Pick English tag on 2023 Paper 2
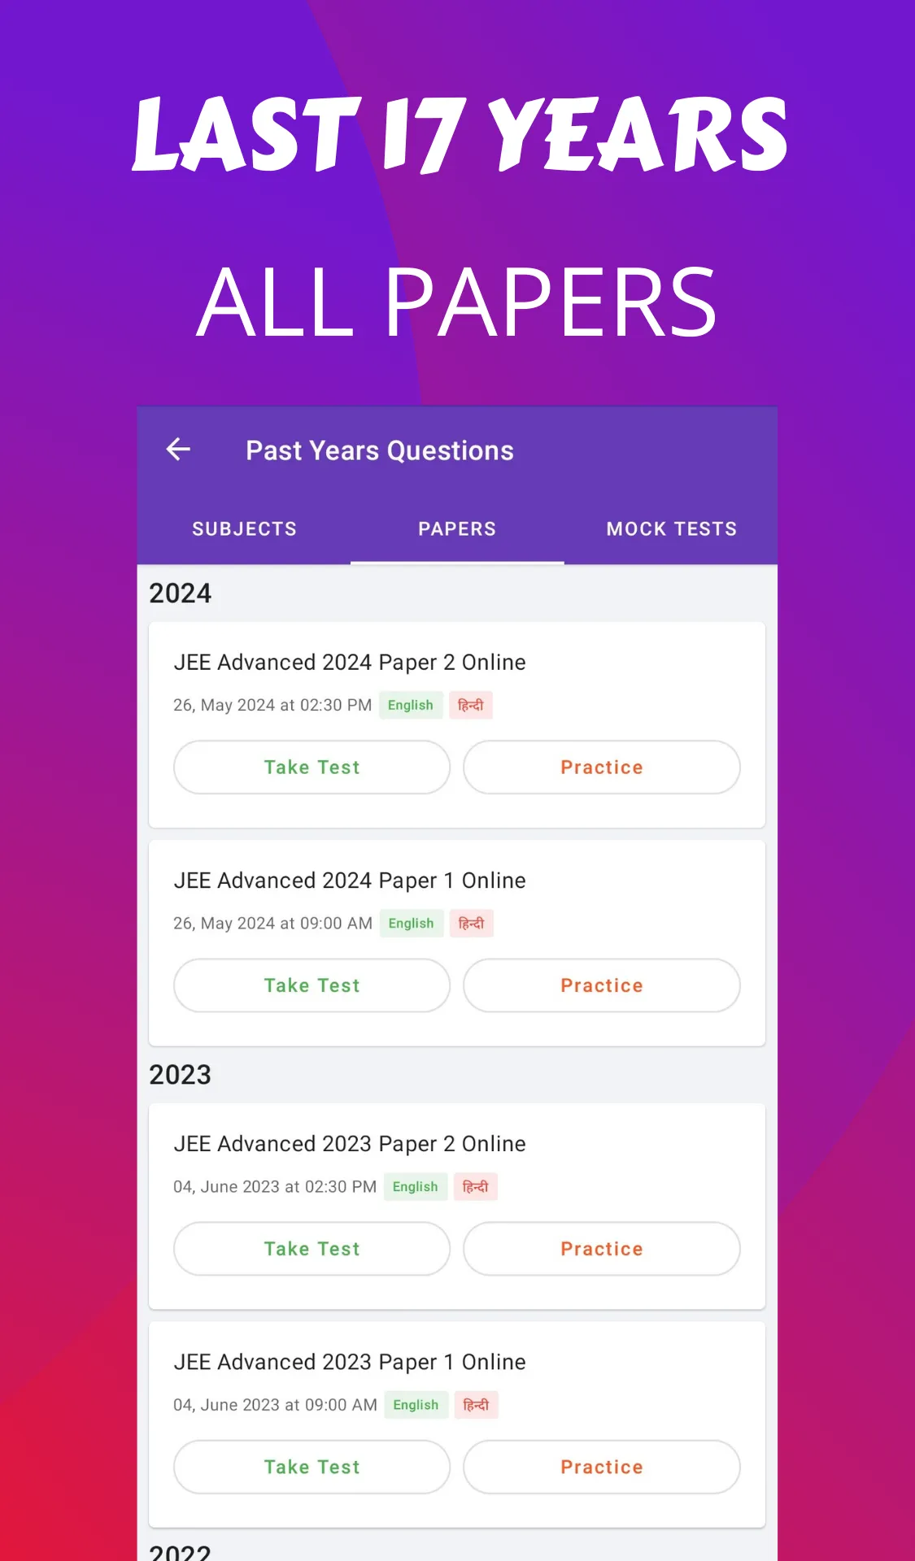 (x=415, y=1187)
